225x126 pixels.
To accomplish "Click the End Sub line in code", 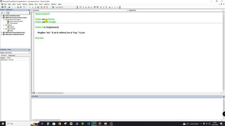I will point(39,38).
